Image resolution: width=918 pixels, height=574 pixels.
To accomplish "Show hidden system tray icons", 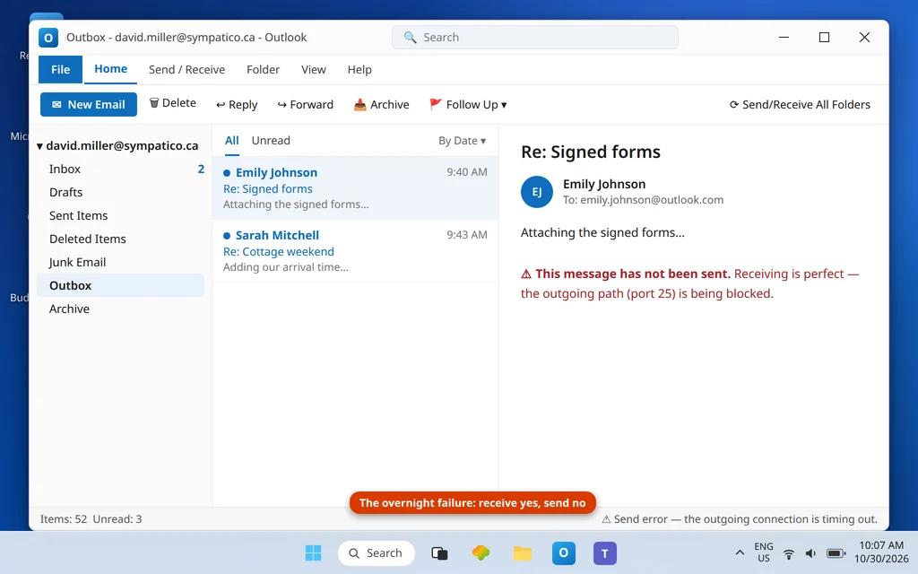I will 740,552.
